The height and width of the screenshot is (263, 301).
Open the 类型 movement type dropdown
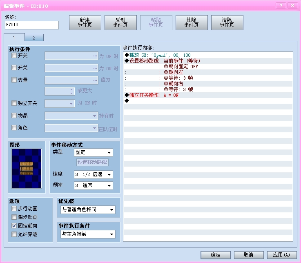tap(94, 153)
